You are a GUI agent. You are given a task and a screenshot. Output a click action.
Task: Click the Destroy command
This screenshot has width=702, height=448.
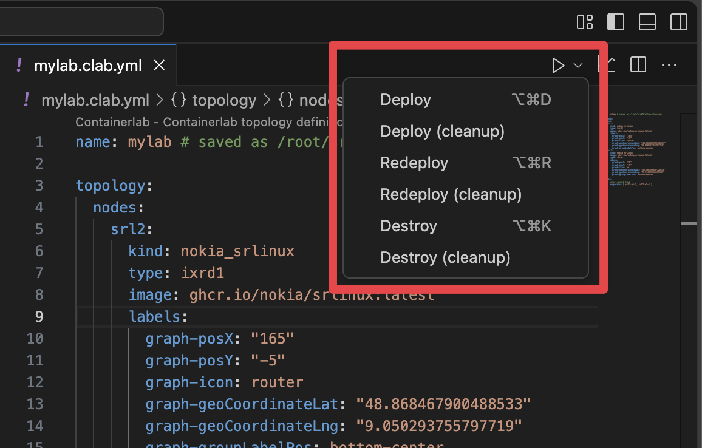click(408, 226)
